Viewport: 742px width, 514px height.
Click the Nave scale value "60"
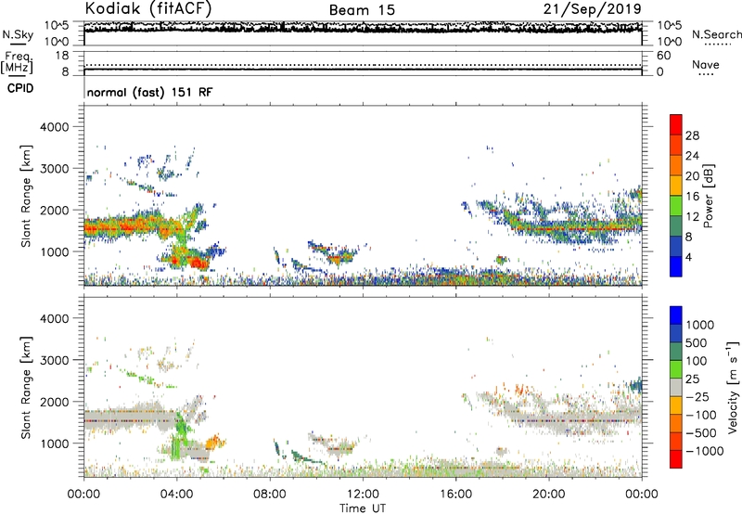(663, 56)
